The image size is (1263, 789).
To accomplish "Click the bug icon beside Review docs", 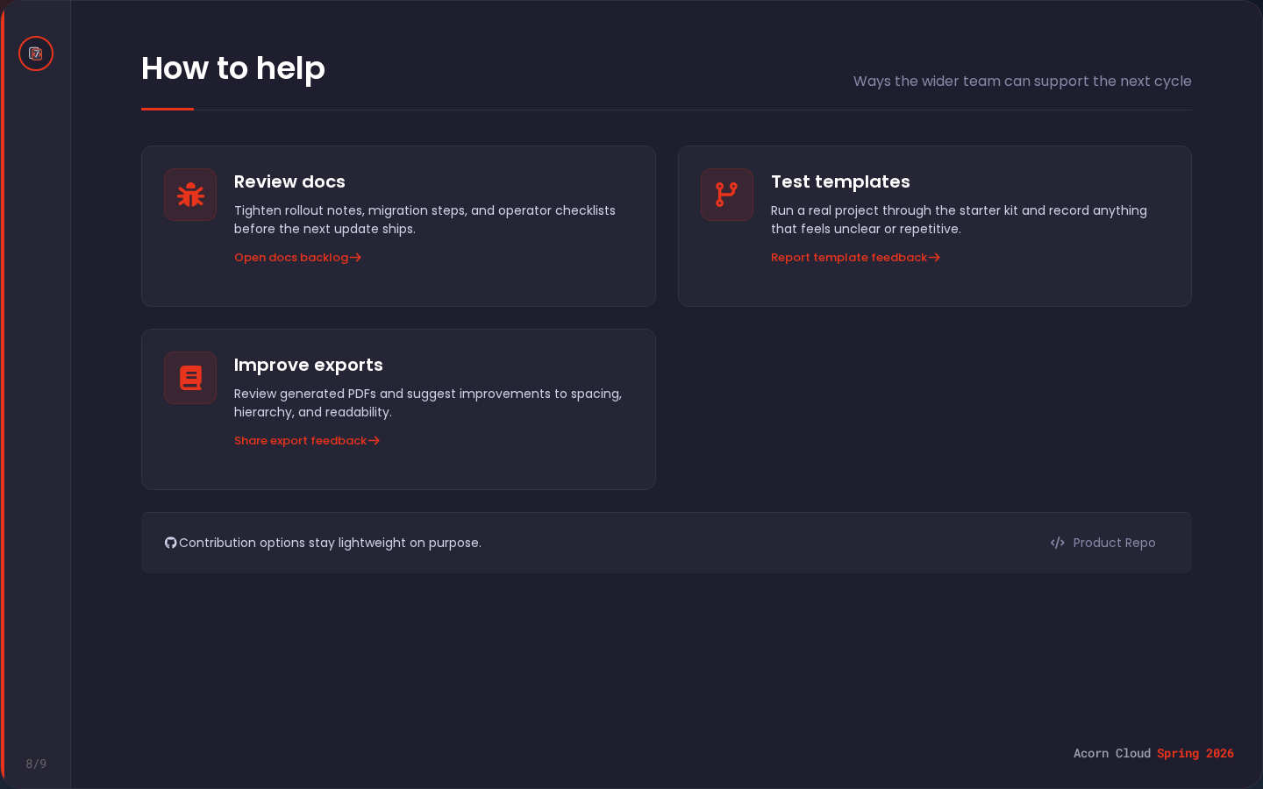I will (190, 195).
